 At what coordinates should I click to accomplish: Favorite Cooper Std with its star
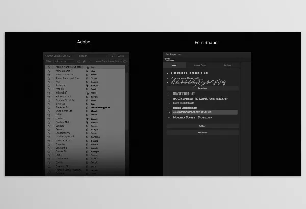tap(49, 152)
